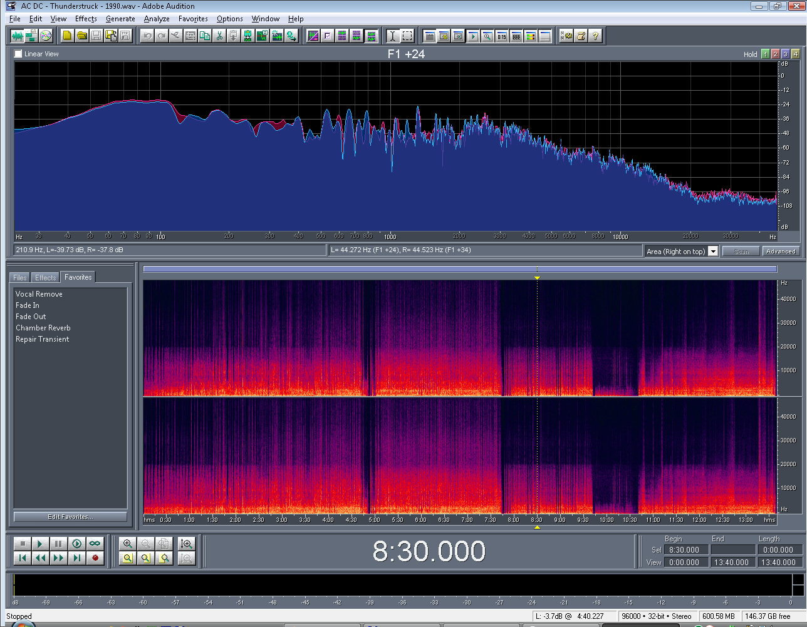The width and height of the screenshot is (807, 627).
Task: Switch to the Files tab
Action: click(x=20, y=278)
